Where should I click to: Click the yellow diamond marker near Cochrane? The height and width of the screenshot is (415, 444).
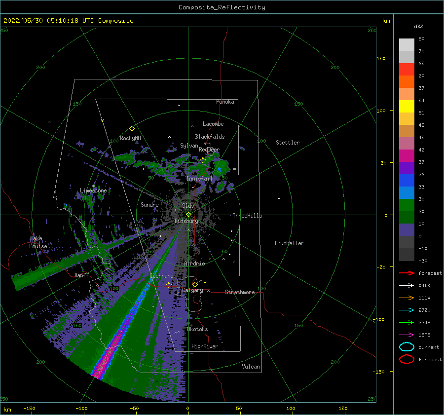click(x=169, y=285)
